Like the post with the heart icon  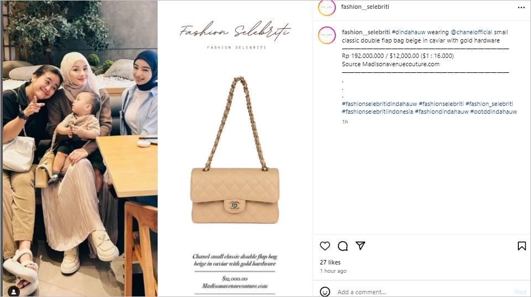pyautogui.click(x=325, y=246)
